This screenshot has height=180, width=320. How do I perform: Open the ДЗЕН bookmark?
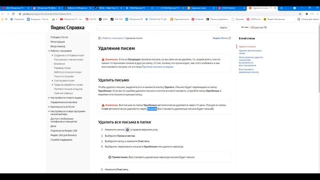[103, 19]
